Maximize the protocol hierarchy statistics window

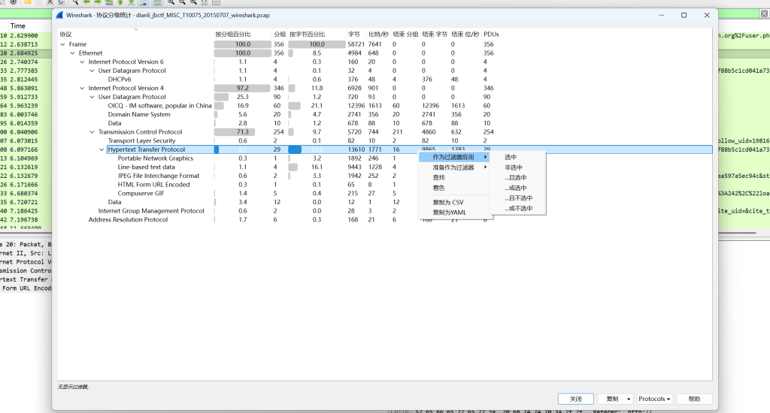[684, 15]
